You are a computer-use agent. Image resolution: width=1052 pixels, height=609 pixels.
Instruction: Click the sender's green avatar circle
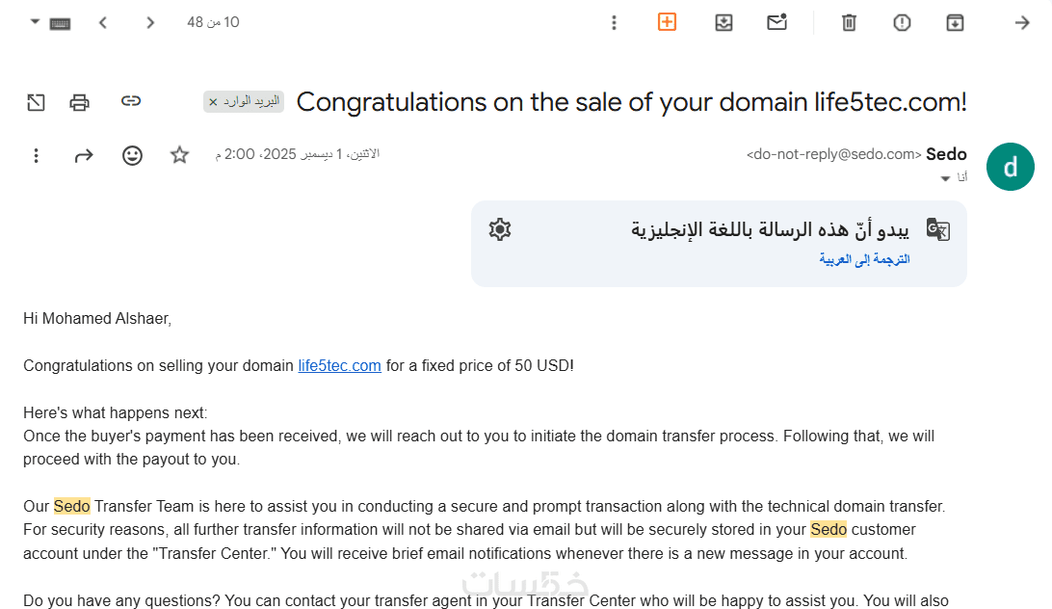1010,167
